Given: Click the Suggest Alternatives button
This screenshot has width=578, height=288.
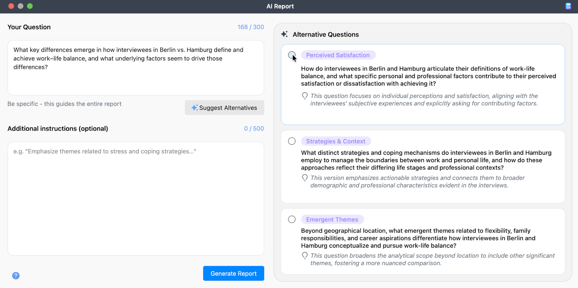Looking at the screenshot, I should (225, 108).
